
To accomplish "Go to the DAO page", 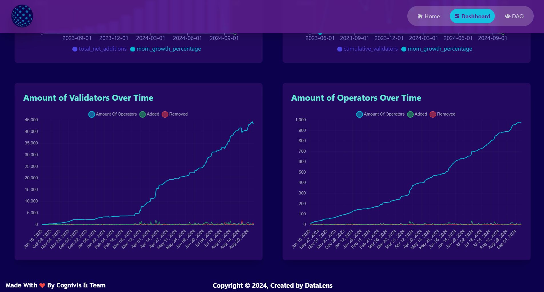I will pos(514,16).
